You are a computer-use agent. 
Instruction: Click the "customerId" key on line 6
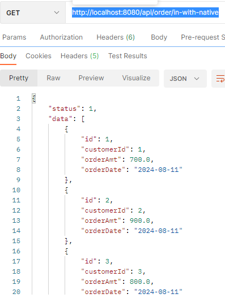105,149
